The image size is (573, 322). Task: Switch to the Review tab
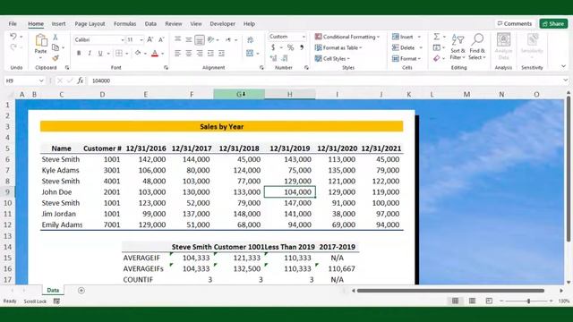point(174,24)
